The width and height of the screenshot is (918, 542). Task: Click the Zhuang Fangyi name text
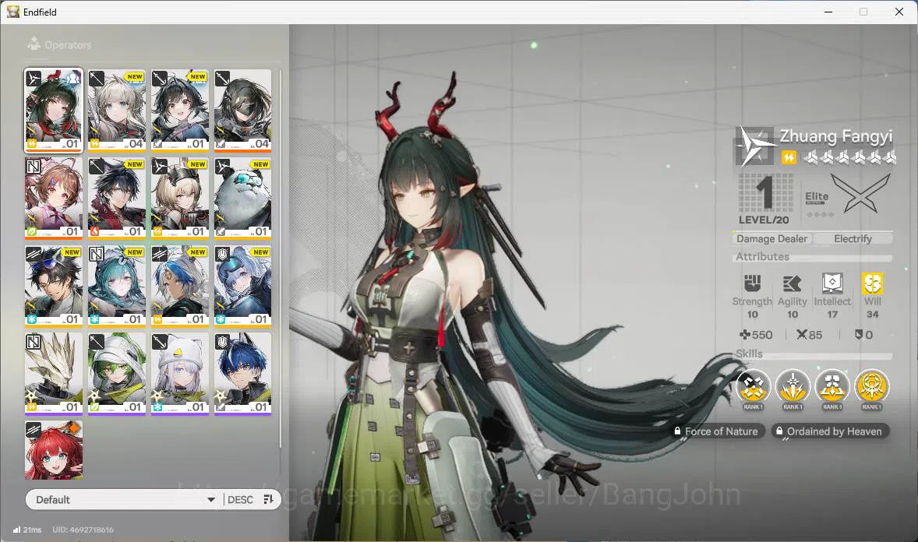click(x=836, y=135)
